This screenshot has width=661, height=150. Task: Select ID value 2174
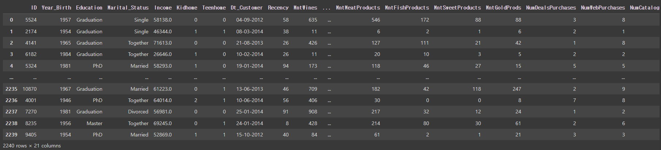point(31,31)
